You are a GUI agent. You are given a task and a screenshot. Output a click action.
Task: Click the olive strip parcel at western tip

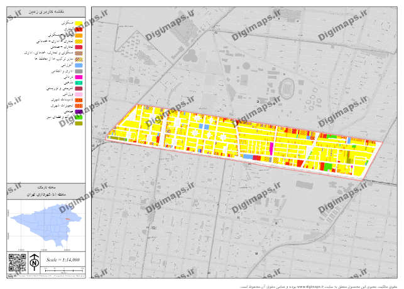[x=119, y=139]
